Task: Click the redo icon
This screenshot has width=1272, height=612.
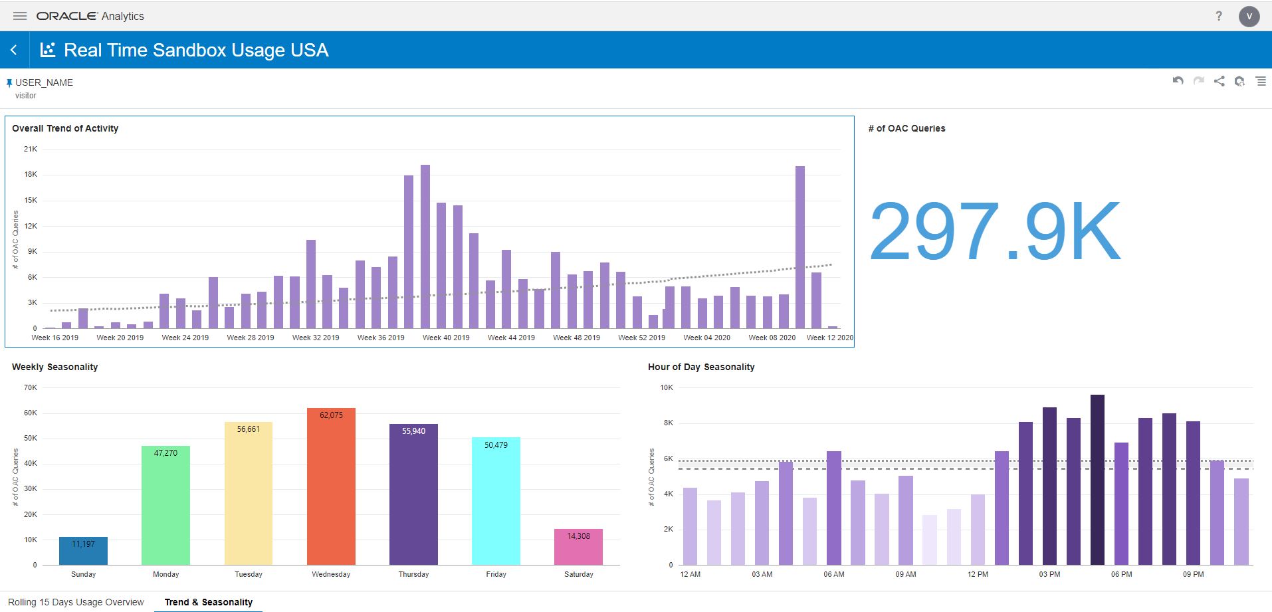Action: pos(1198,81)
